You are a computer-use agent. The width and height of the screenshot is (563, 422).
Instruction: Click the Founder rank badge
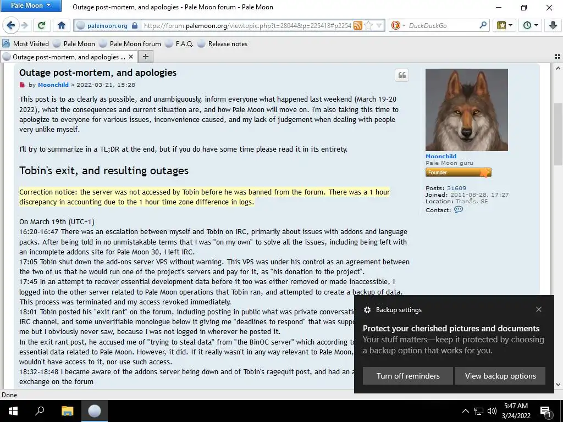(458, 173)
